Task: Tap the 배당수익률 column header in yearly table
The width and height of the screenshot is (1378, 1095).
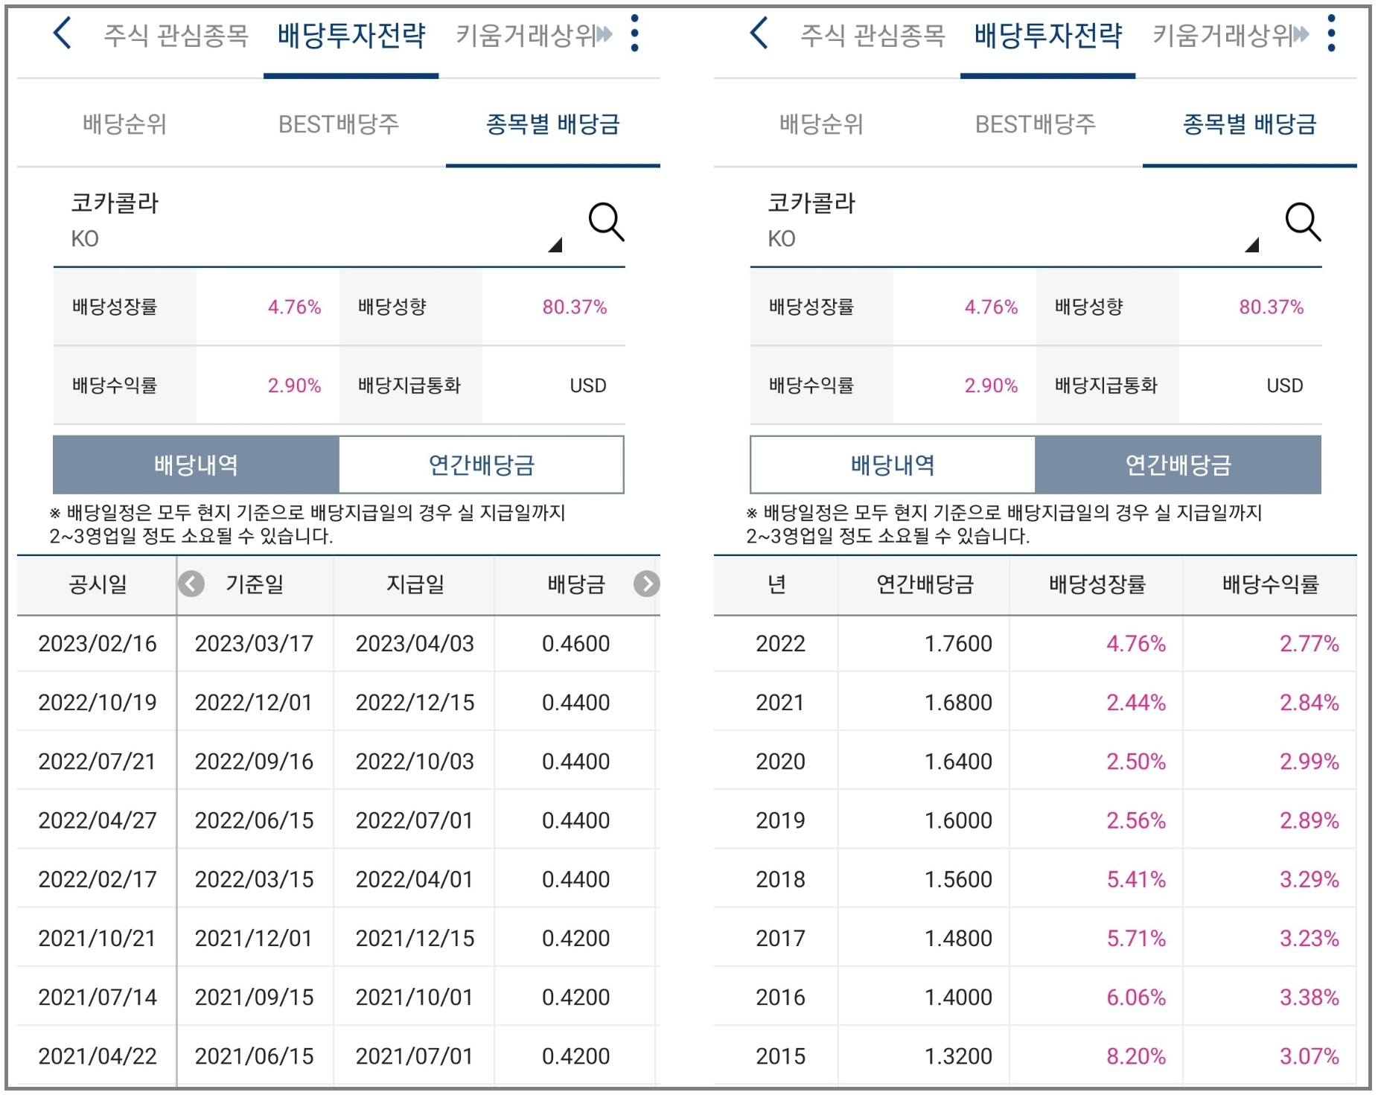Action: (x=1270, y=584)
